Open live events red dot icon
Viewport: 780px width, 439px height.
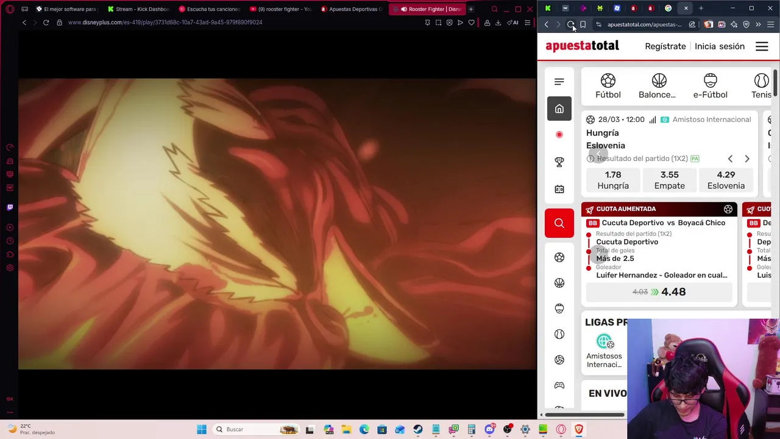(559, 135)
